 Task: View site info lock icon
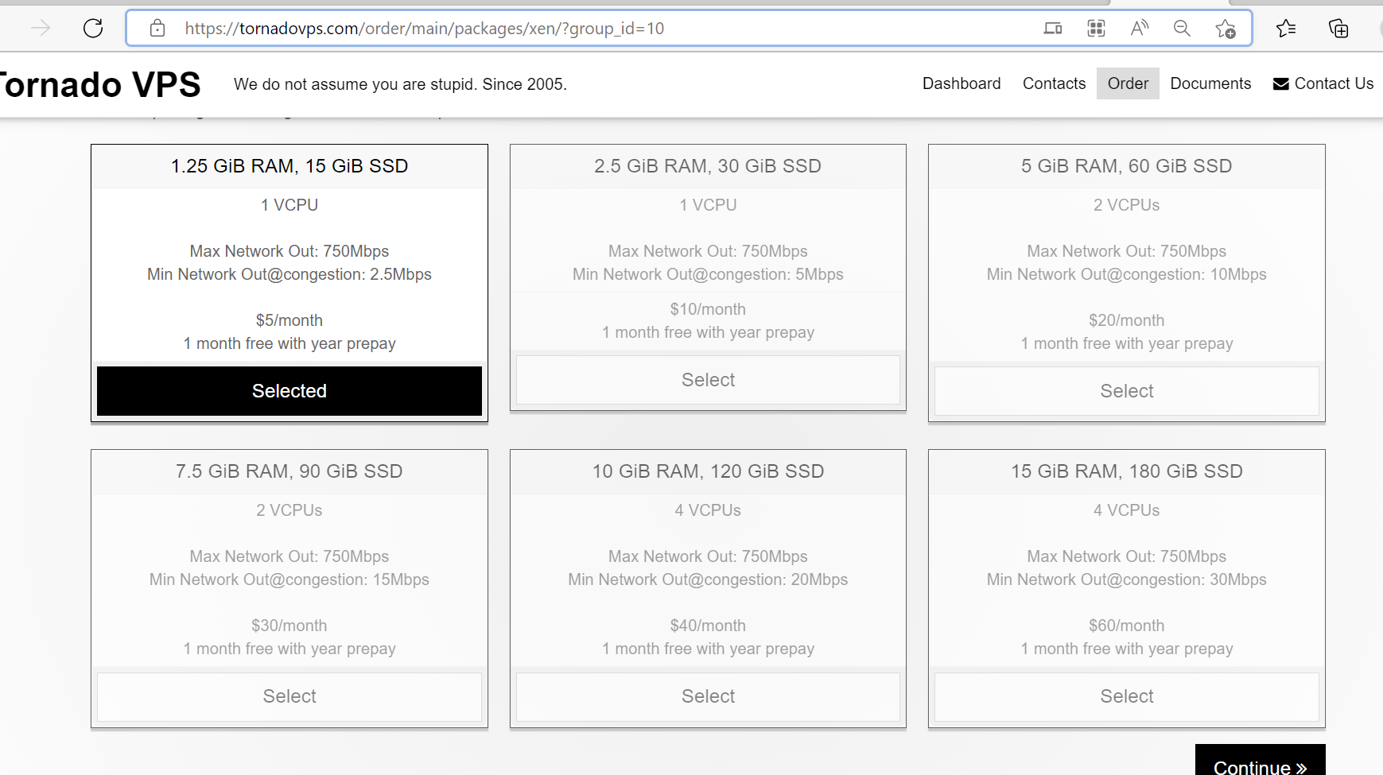coord(157,29)
